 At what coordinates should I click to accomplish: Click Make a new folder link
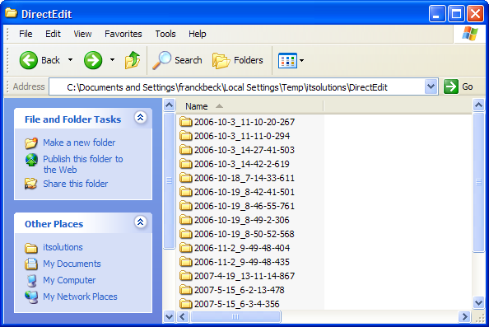coord(79,142)
